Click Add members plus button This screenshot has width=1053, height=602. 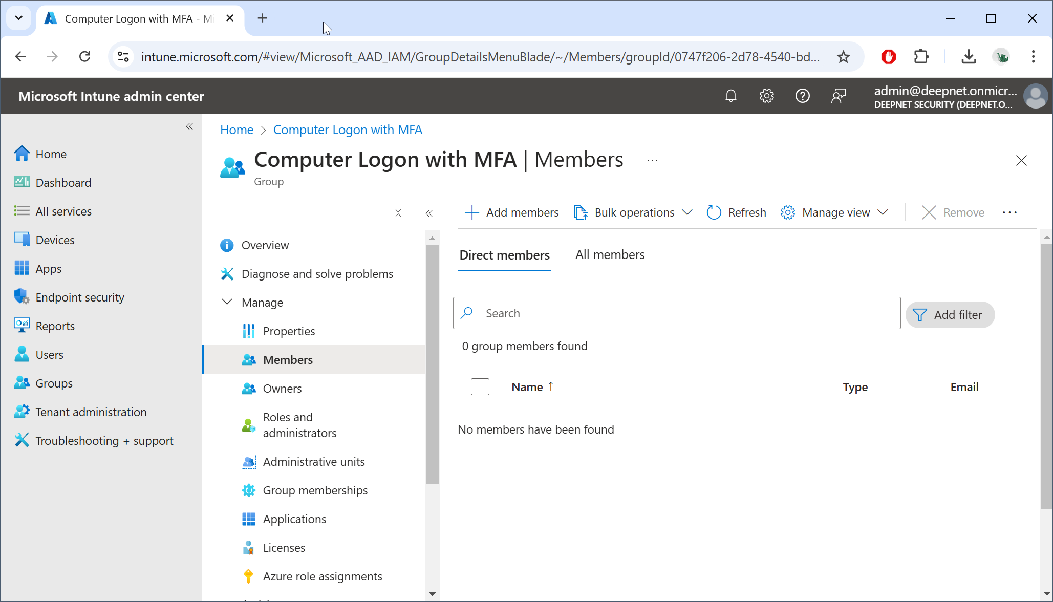pyautogui.click(x=511, y=212)
